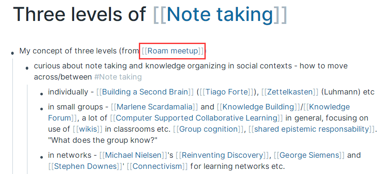Open the Note taking link in title
387x174 pixels.
(x=219, y=15)
